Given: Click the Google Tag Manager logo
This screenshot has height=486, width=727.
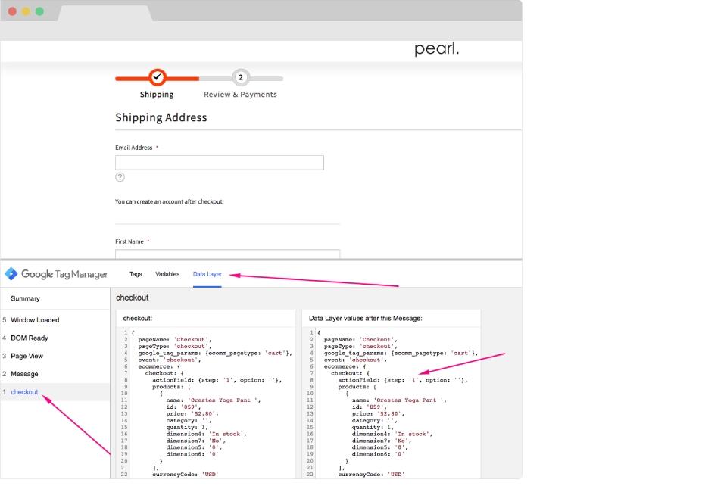Looking at the screenshot, I should tap(57, 274).
